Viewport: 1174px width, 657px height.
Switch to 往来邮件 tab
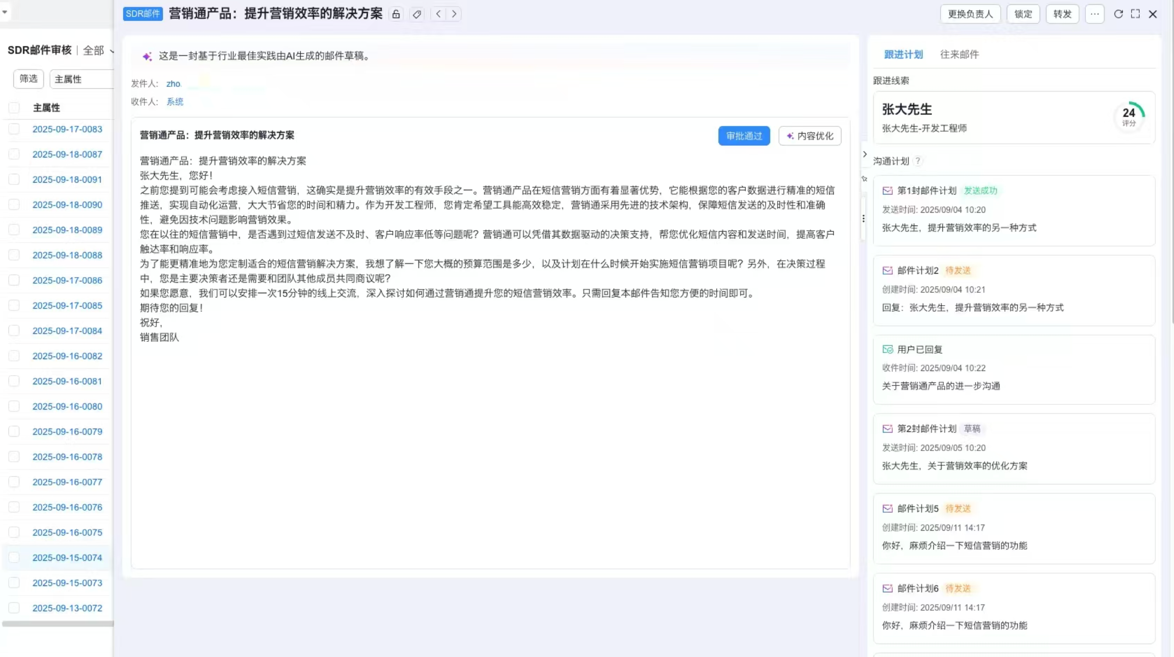pyautogui.click(x=959, y=54)
